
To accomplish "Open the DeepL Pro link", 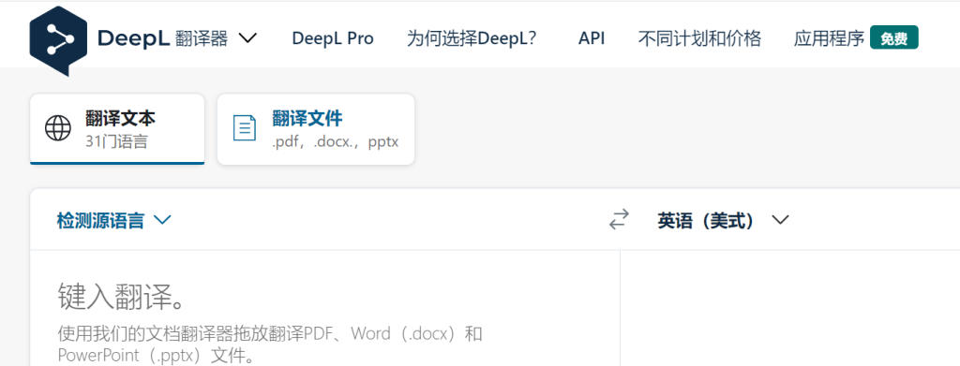I will tap(333, 38).
